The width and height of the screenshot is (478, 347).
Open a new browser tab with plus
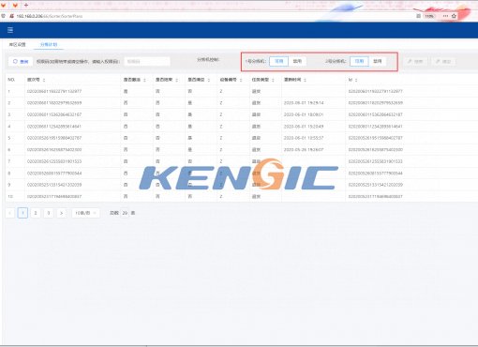(26, 5)
